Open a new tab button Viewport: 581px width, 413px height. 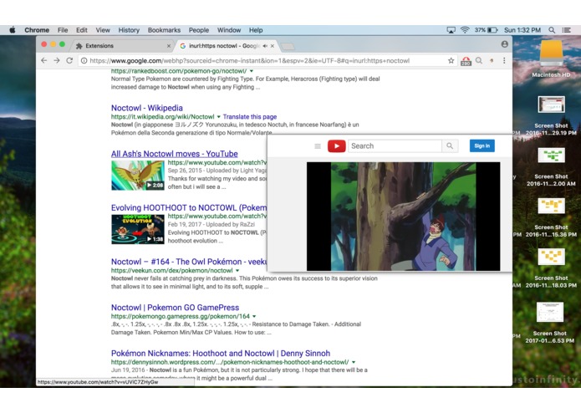coord(288,46)
